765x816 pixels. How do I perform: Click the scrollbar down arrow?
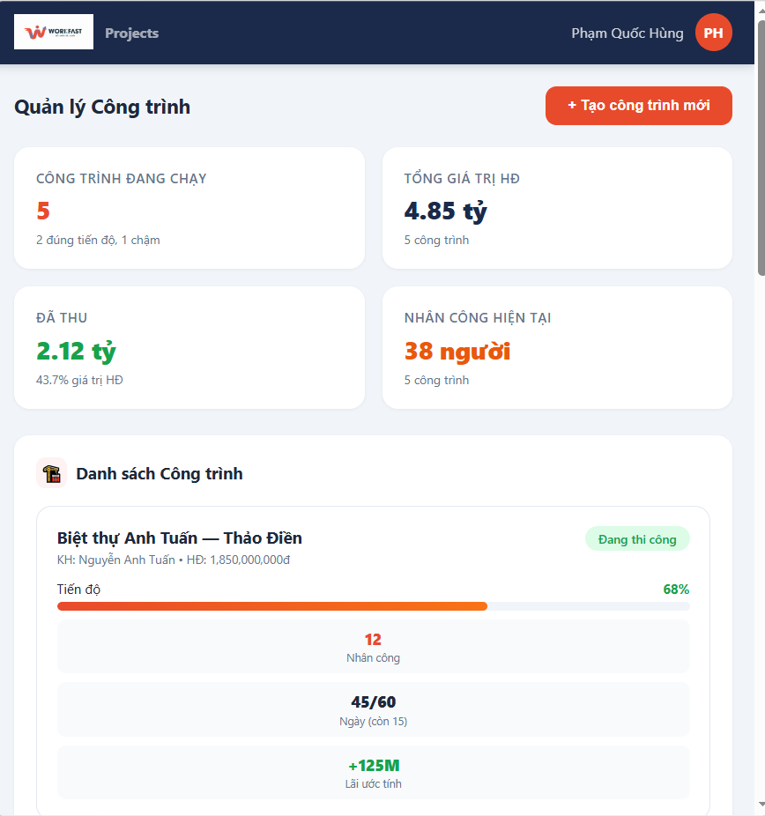[759, 805]
